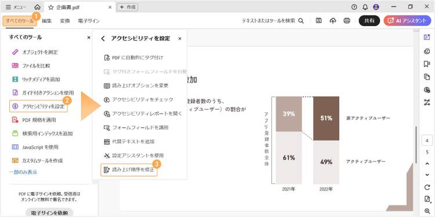Click the print icon
Screen dimensions: 435x217
347,21
